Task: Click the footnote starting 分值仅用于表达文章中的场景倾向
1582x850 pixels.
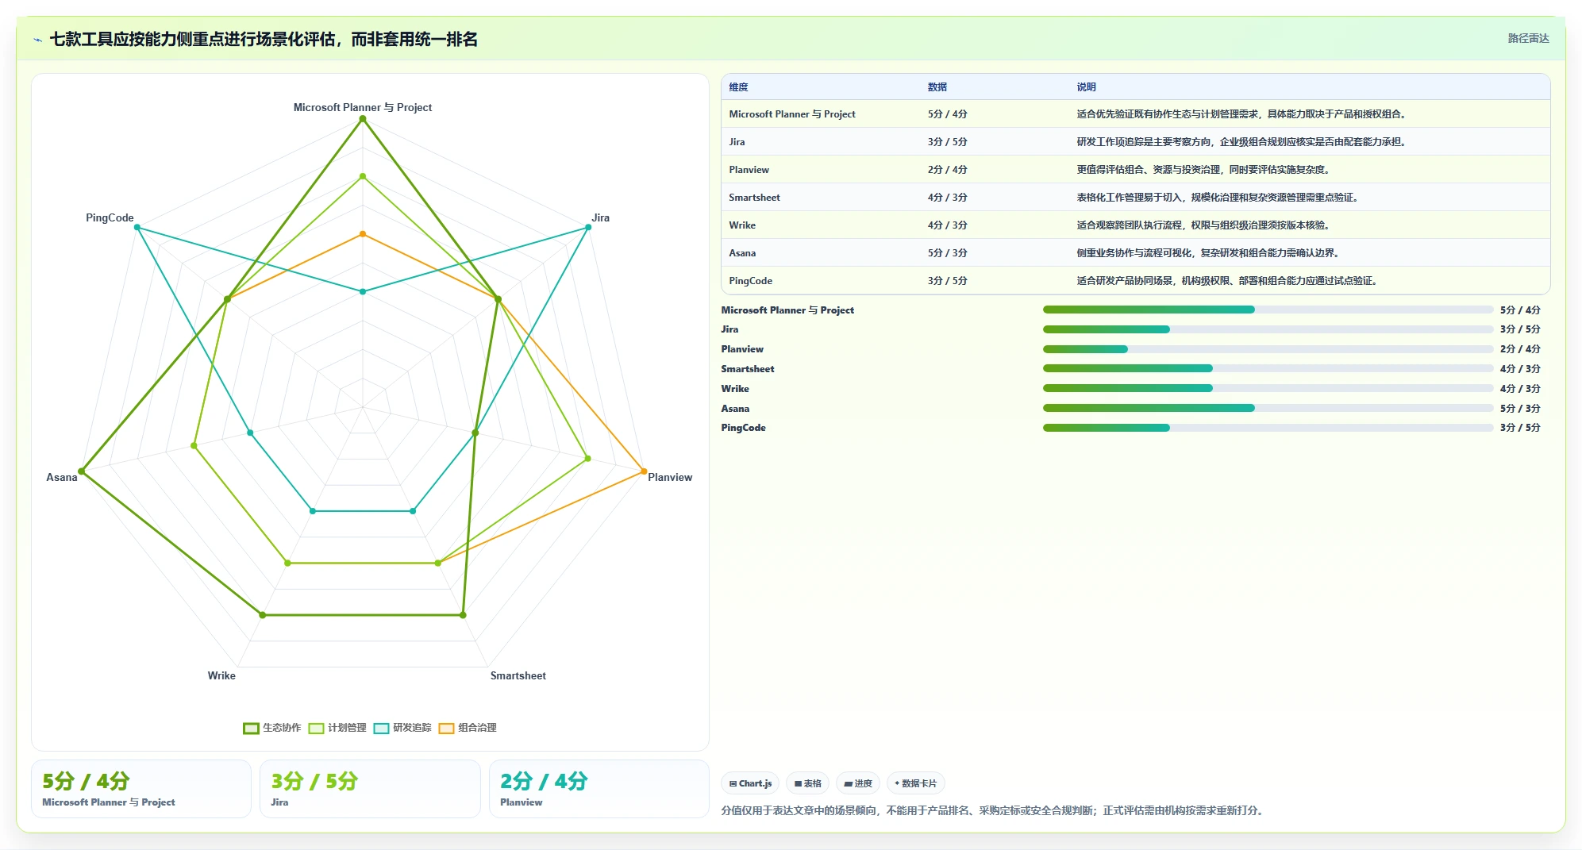Action: click(994, 810)
